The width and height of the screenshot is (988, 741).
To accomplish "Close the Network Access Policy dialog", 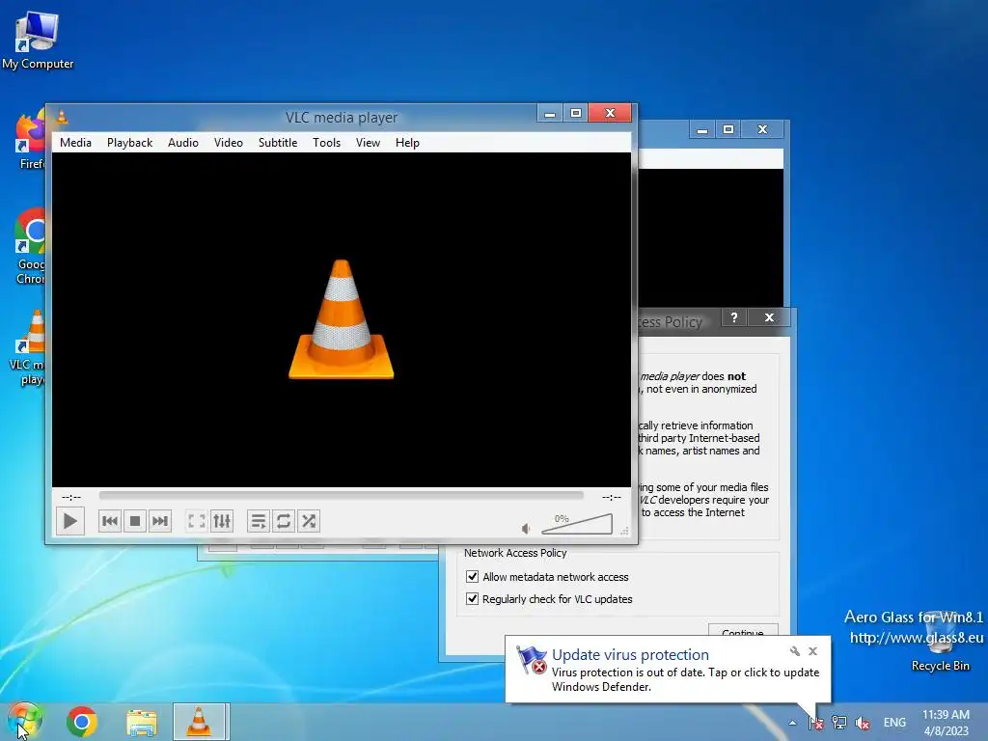I will point(769,316).
